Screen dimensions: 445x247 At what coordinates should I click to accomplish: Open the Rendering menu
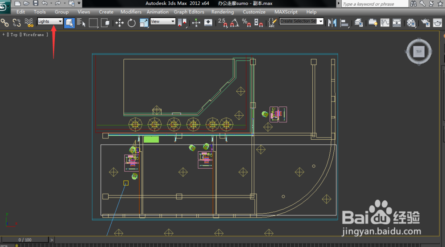(222, 12)
